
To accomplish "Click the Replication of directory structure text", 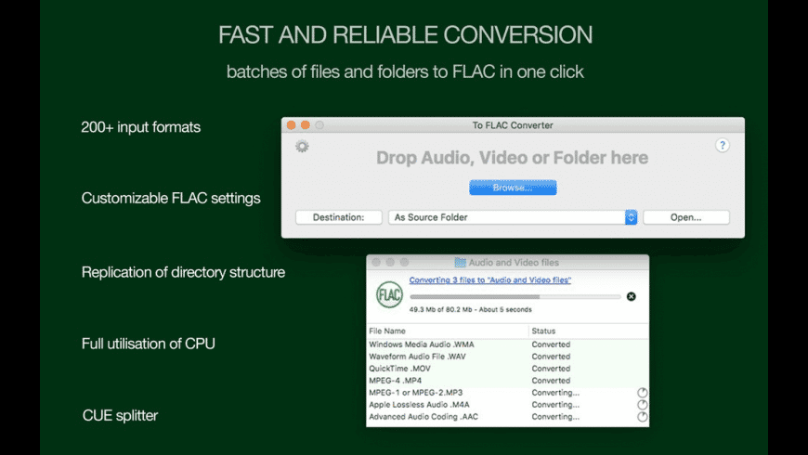I will pyautogui.click(x=183, y=272).
